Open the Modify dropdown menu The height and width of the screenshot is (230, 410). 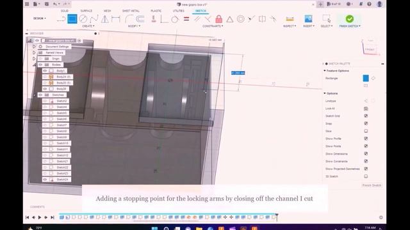pos(134,26)
